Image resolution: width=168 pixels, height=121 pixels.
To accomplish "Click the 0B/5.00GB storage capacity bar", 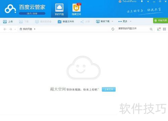I will [32, 13].
